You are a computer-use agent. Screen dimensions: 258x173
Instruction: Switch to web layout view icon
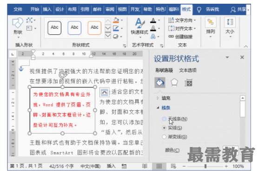[173, 166]
